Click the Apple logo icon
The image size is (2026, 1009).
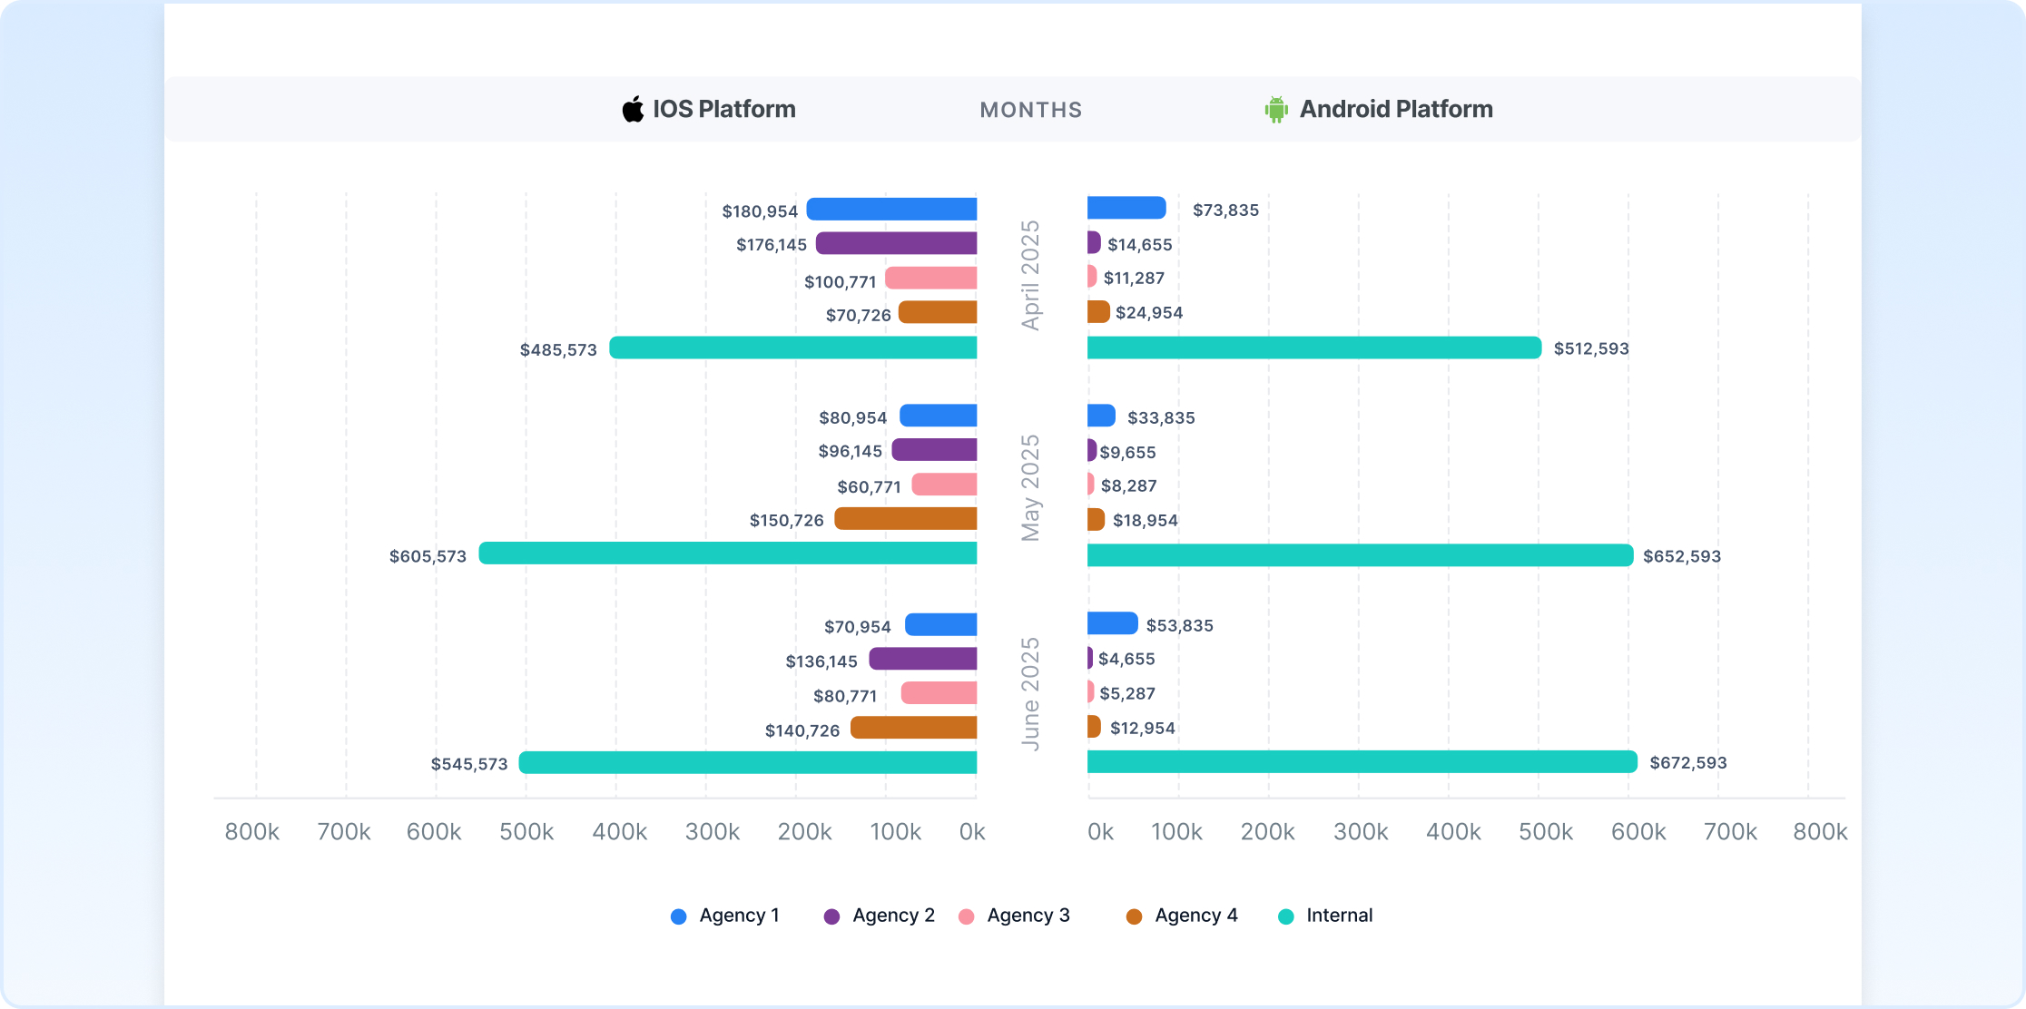[x=633, y=109]
